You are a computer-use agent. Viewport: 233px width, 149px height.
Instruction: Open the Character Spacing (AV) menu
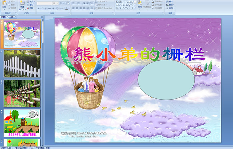(57, 8)
